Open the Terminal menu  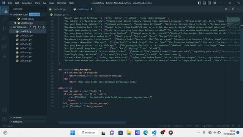(61, 3)
